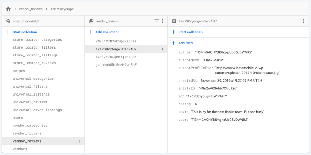Click the rating field value 4

(x=196, y=104)
